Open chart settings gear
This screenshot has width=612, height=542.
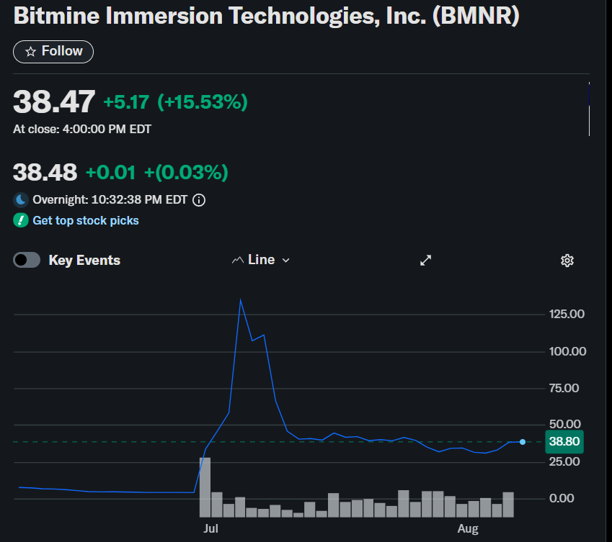tap(567, 261)
